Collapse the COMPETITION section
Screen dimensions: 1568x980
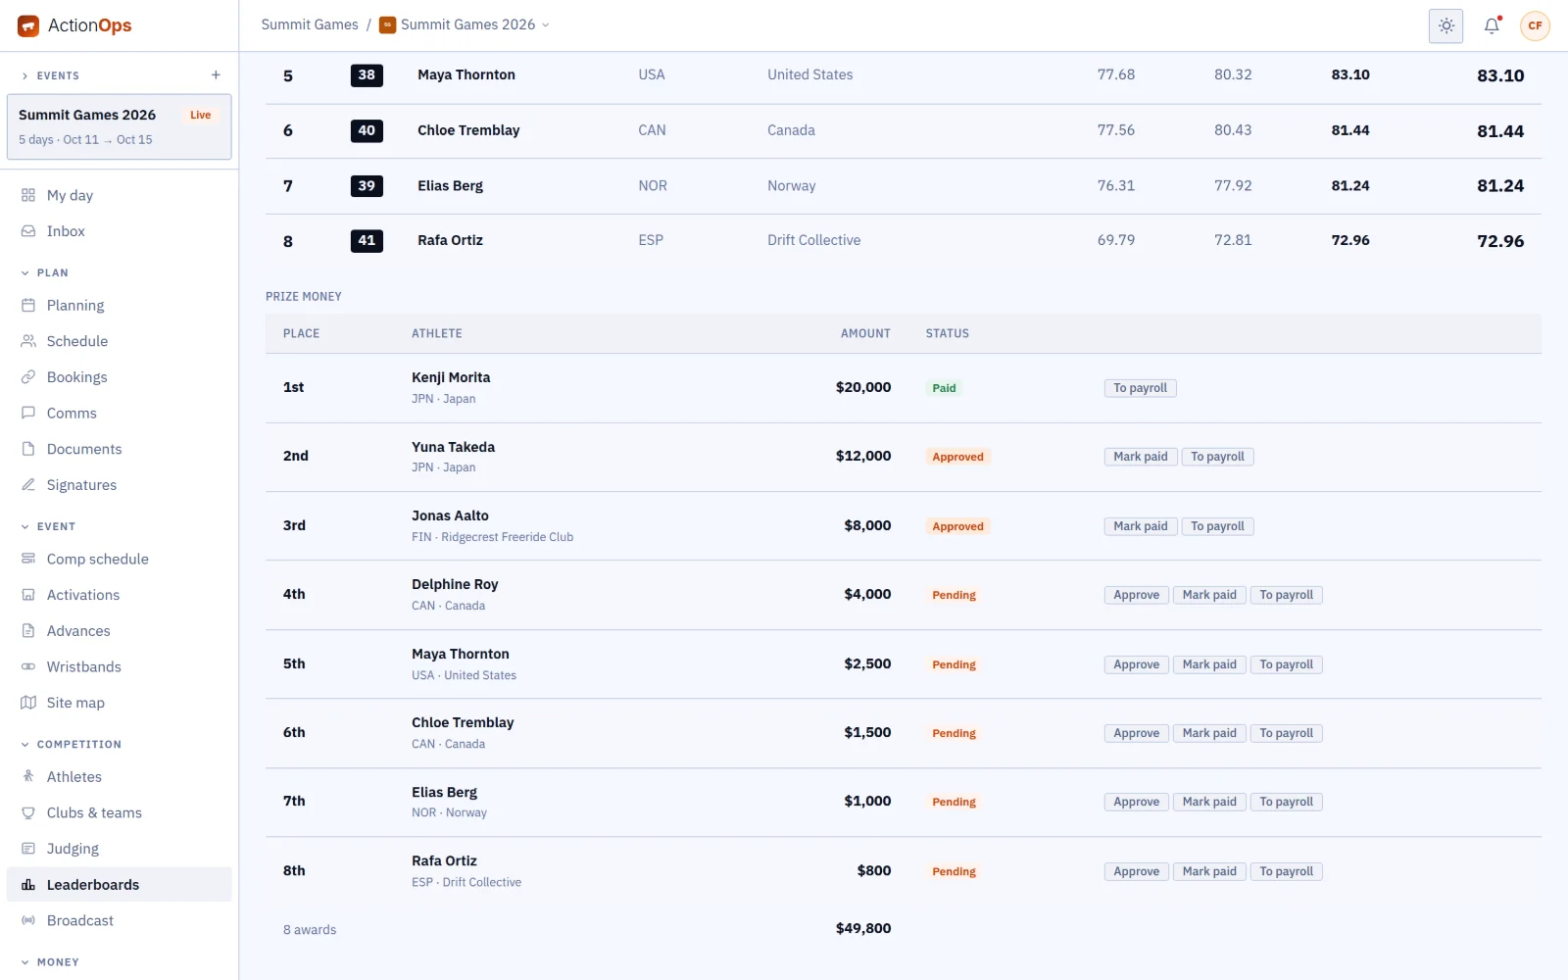click(x=72, y=744)
